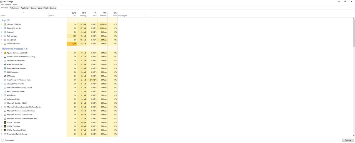Click the Task Manager icon in Apps list
This screenshot has height=143, width=355.
pyautogui.click(x=5, y=36)
